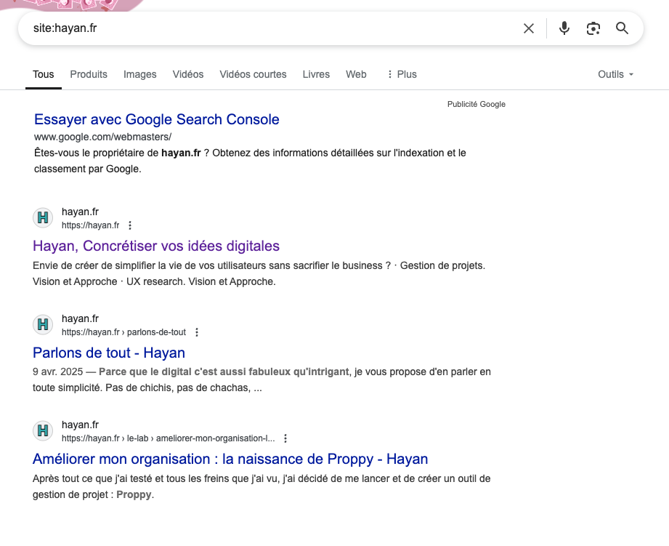Open the three-dot menu next to https://hayan.fr
Screen dimensions: 669x546
(x=130, y=225)
